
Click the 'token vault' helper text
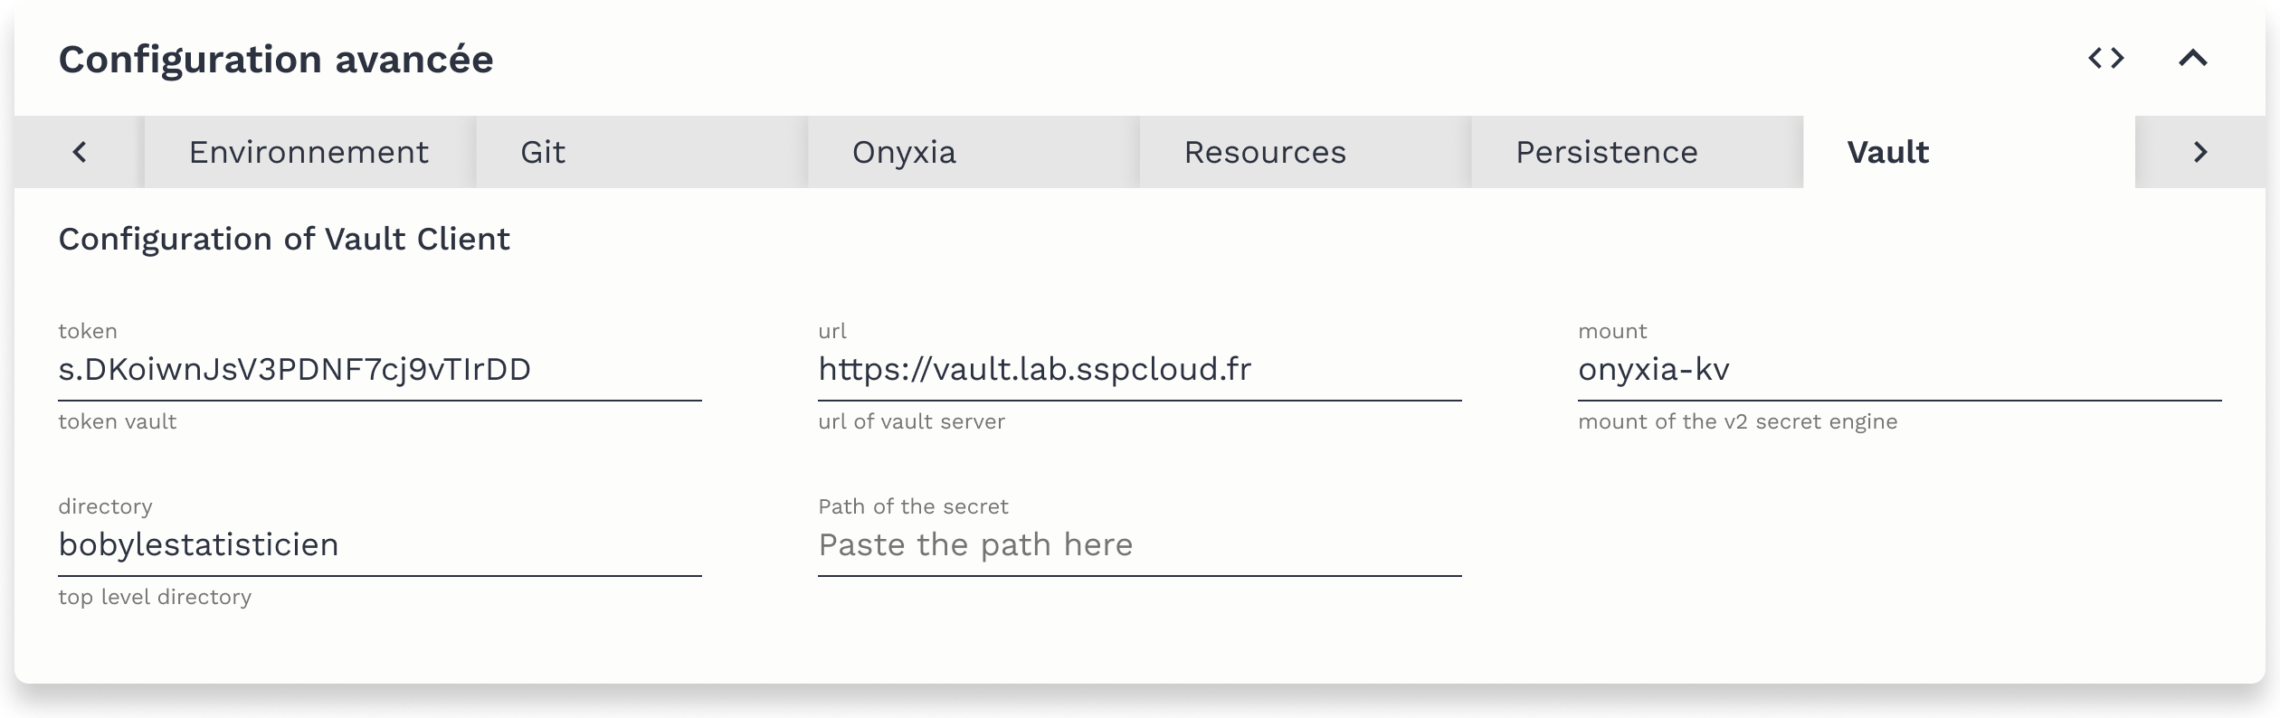tap(118, 422)
